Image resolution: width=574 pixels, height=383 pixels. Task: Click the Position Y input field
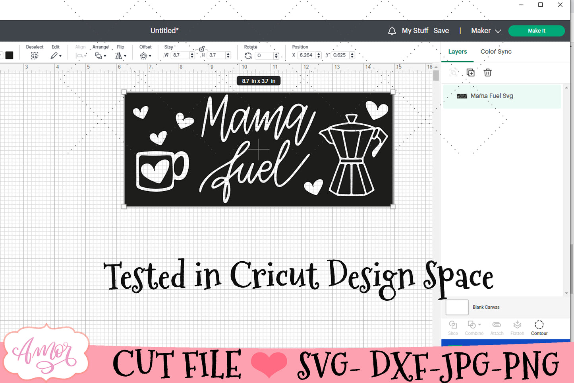340,55
